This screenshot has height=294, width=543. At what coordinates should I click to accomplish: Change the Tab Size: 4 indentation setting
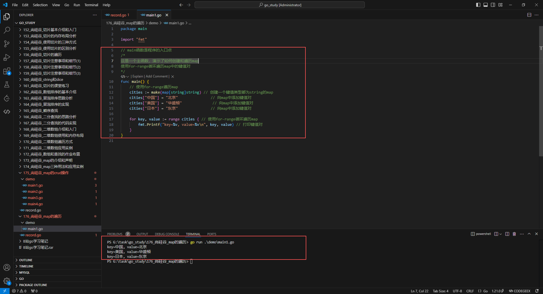(x=441, y=291)
